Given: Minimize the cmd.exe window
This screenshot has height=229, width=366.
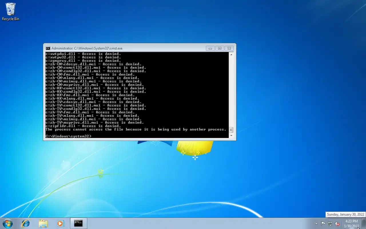Looking at the screenshot, I should point(210,48).
